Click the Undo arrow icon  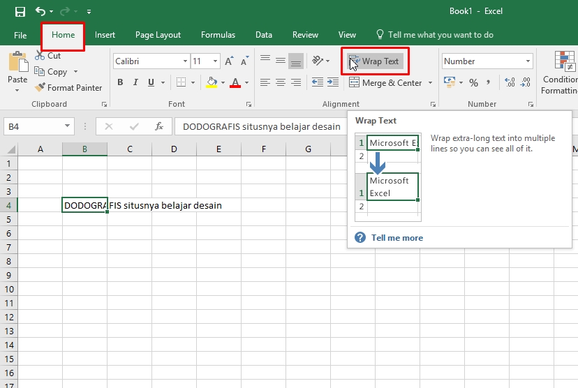point(40,11)
